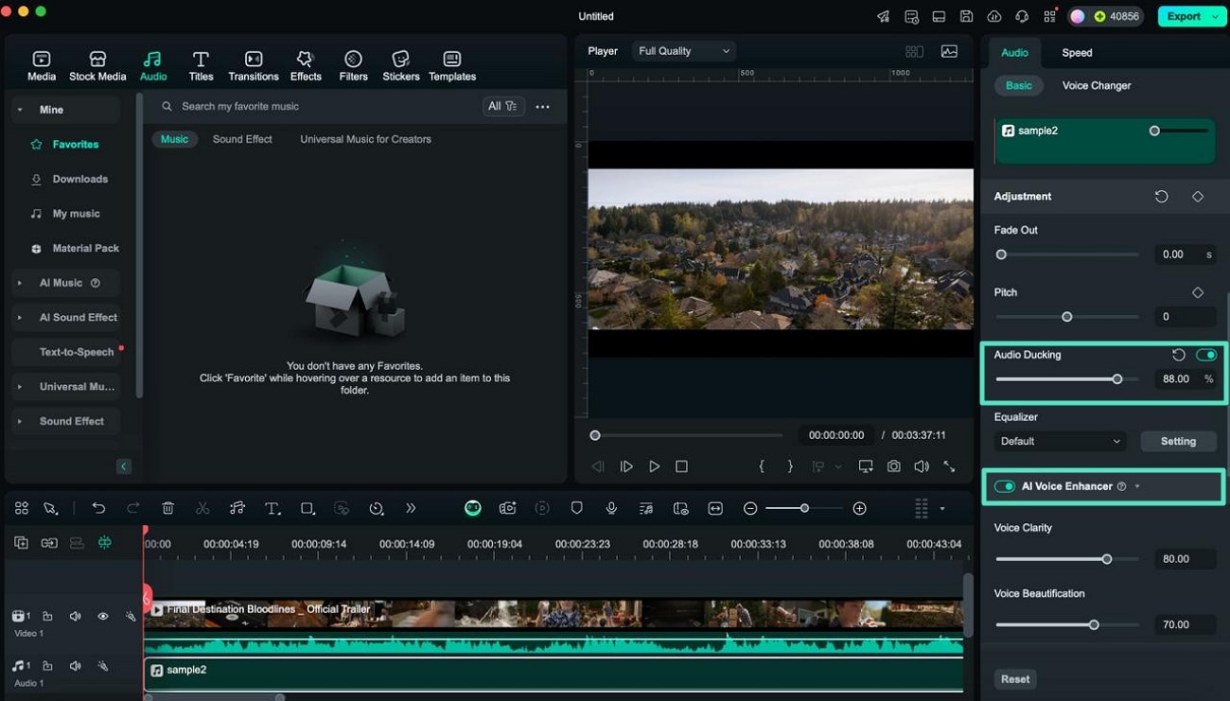Open the Effects panel
The width and height of the screenshot is (1230, 701).
click(305, 66)
